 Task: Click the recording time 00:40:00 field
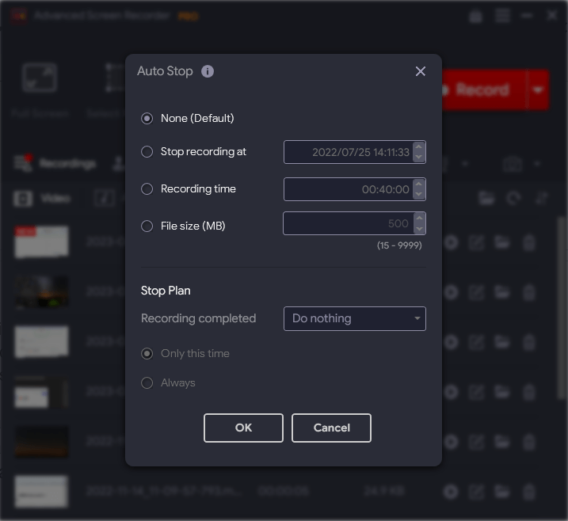[x=348, y=189]
